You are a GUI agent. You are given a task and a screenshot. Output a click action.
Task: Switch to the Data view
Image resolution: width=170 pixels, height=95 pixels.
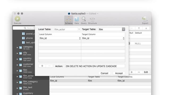click(76, 20)
